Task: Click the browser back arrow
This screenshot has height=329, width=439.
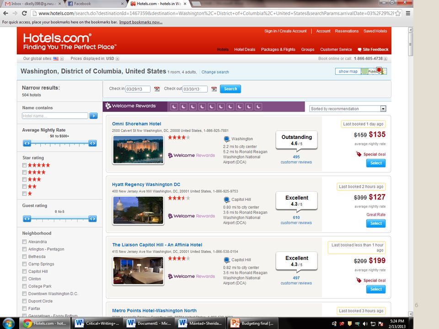Action: point(5,13)
